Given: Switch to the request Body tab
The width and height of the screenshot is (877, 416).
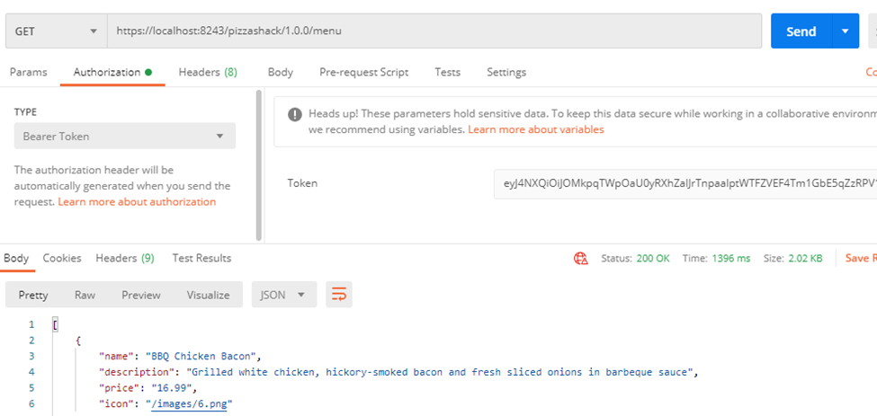Looking at the screenshot, I should pos(281,72).
